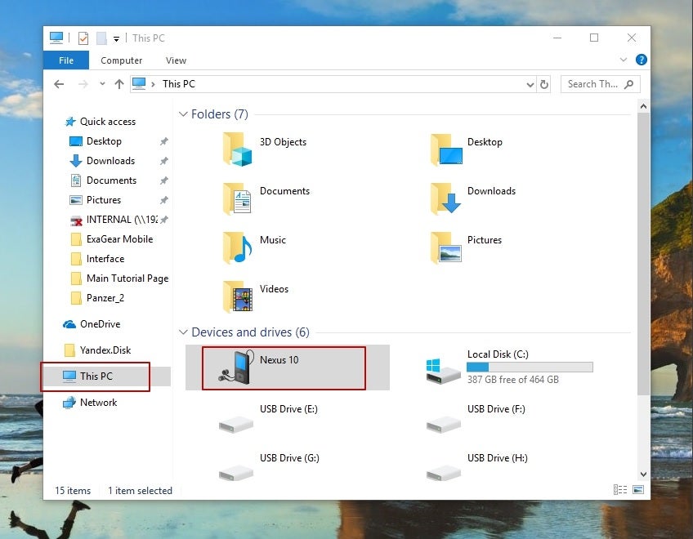
Task: Select Network in navigation pane
Action: (98, 402)
